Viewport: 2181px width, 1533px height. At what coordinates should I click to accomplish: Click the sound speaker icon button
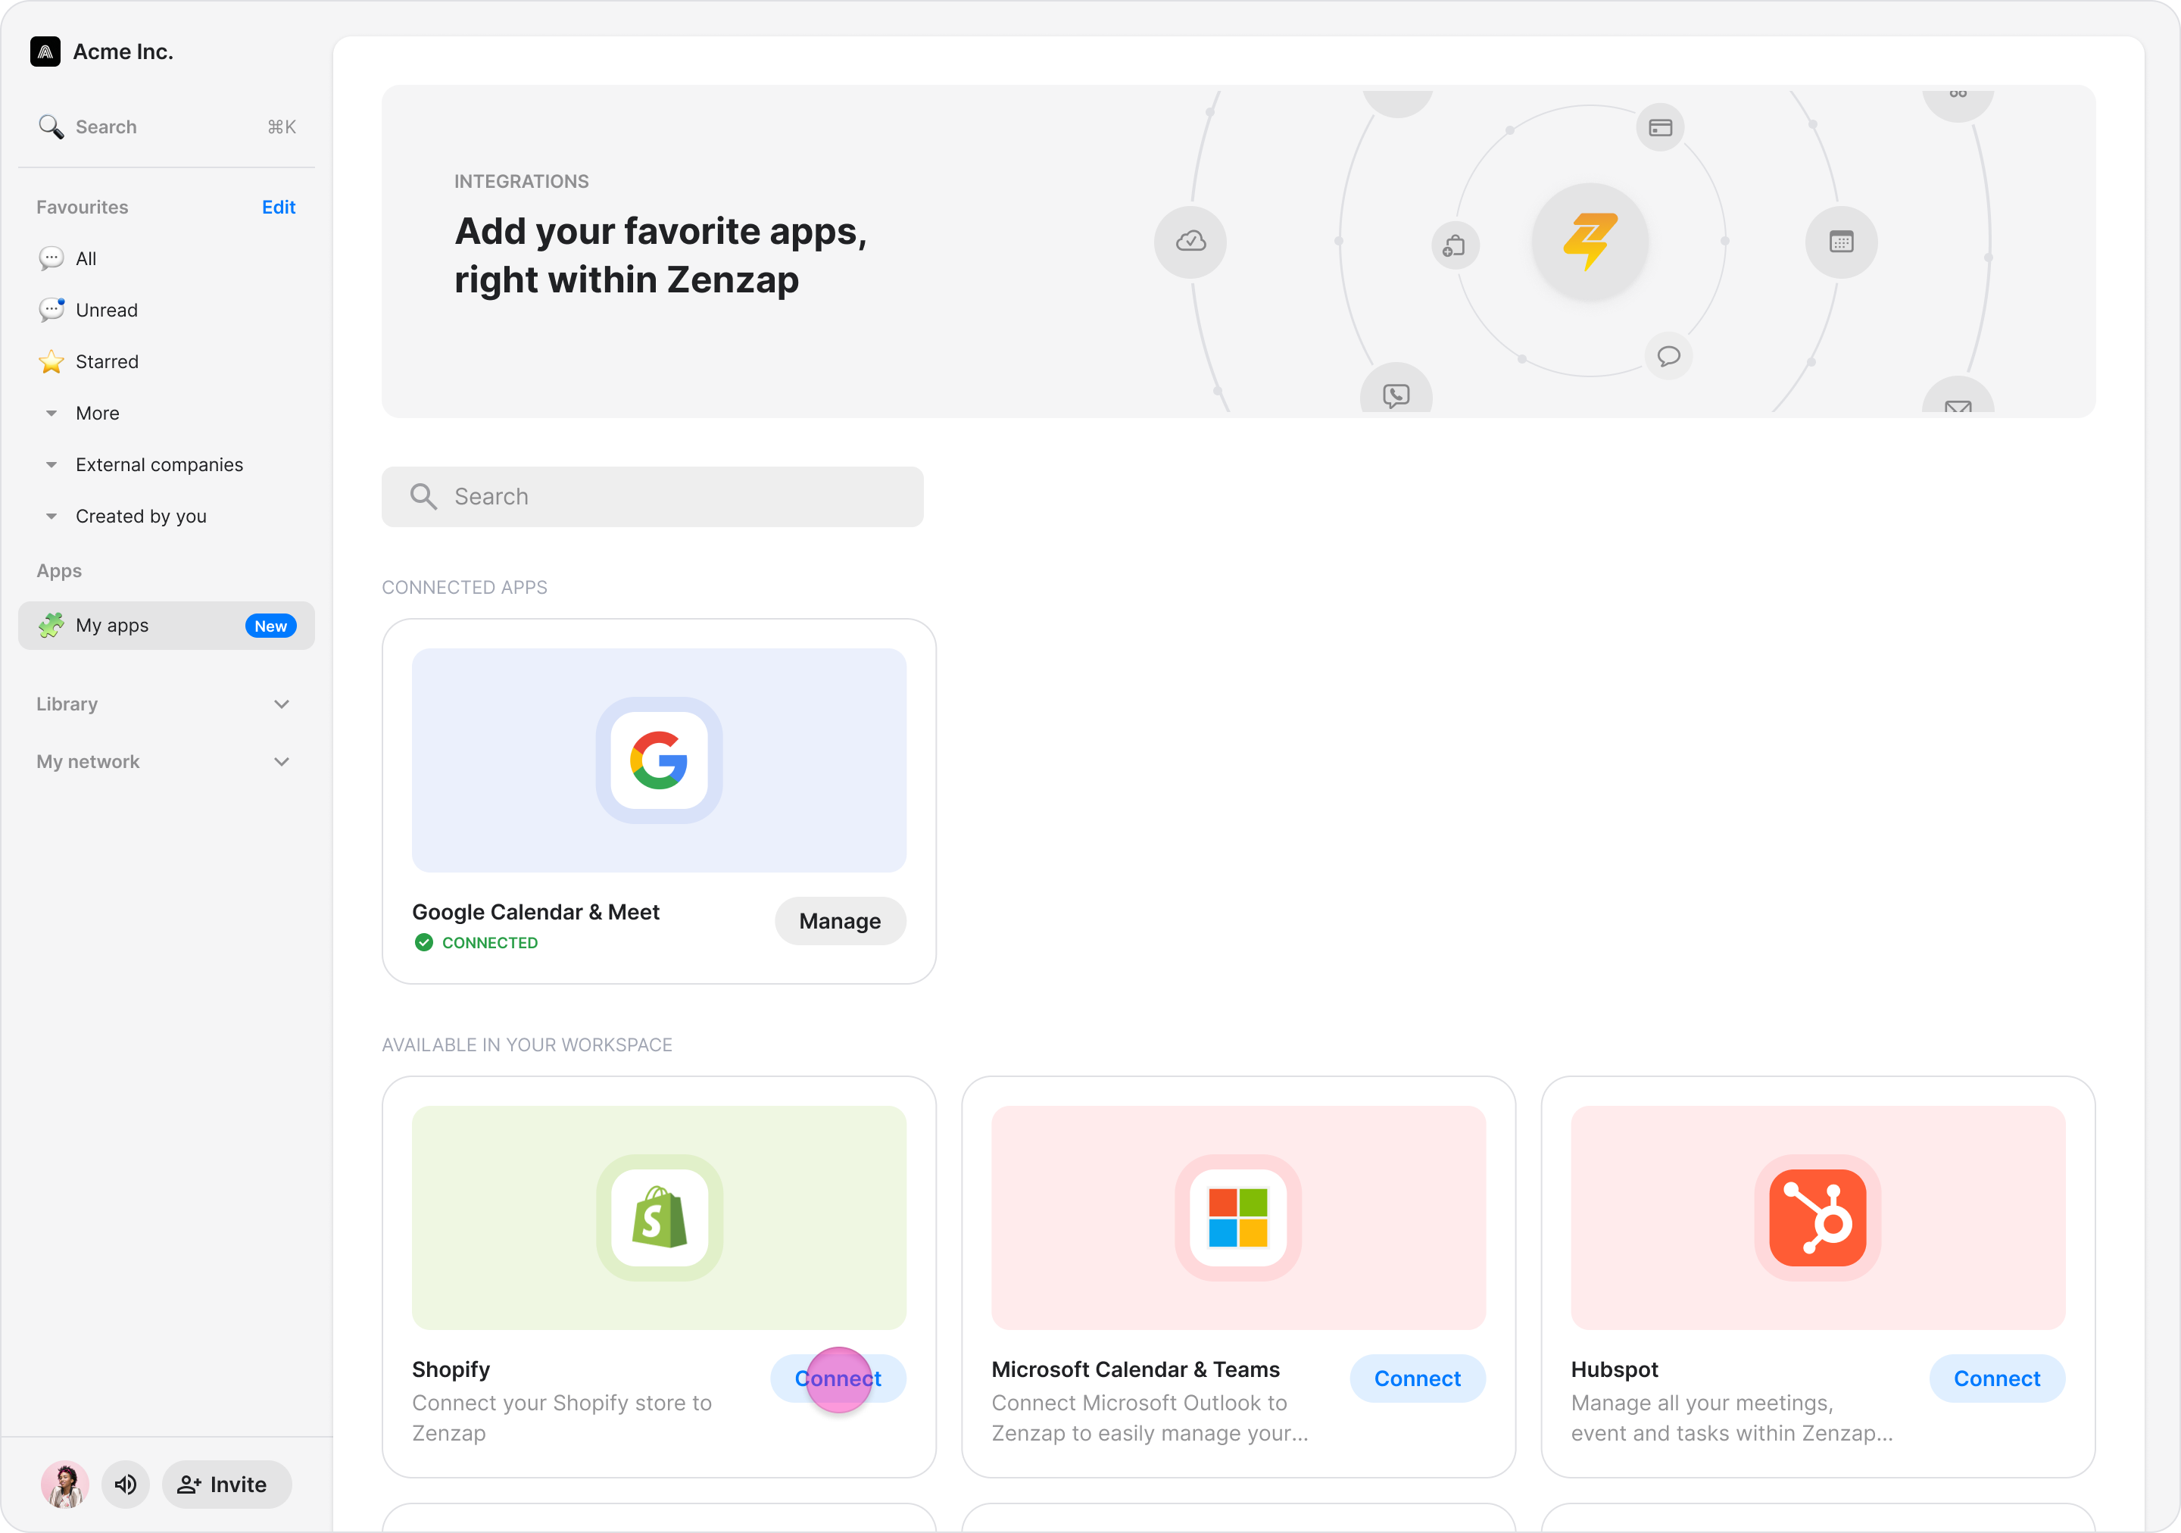coord(126,1484)
